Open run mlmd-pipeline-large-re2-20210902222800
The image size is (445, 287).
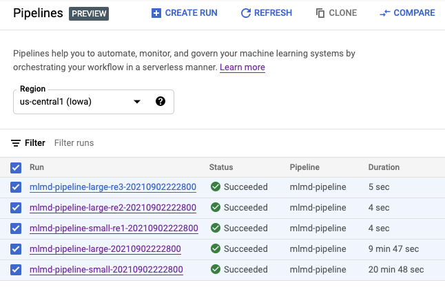pos(113,208)
